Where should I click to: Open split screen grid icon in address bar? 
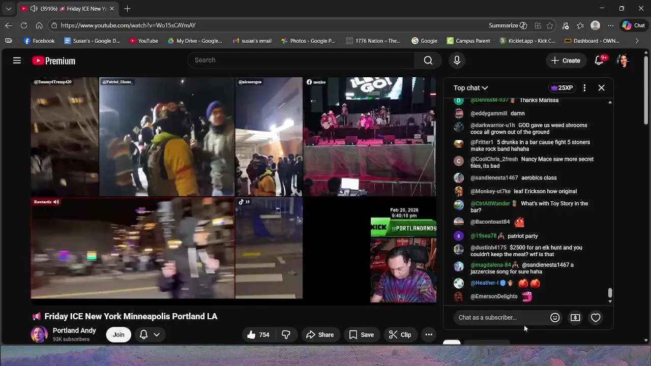(x=538, y=25)
